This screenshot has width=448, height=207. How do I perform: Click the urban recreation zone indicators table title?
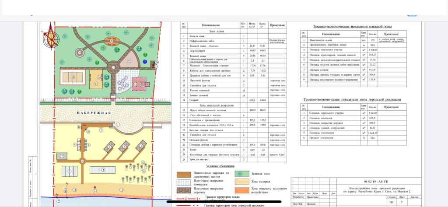pyautogui.click(x=352, y=99)
